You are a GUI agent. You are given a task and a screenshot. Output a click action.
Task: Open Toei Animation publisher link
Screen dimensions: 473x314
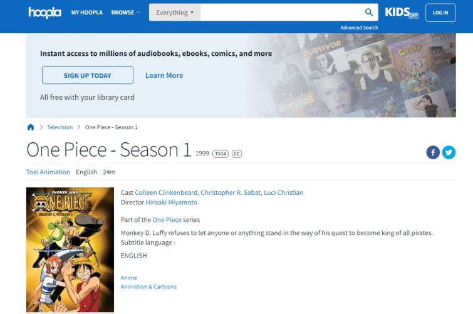coord(48,172)
